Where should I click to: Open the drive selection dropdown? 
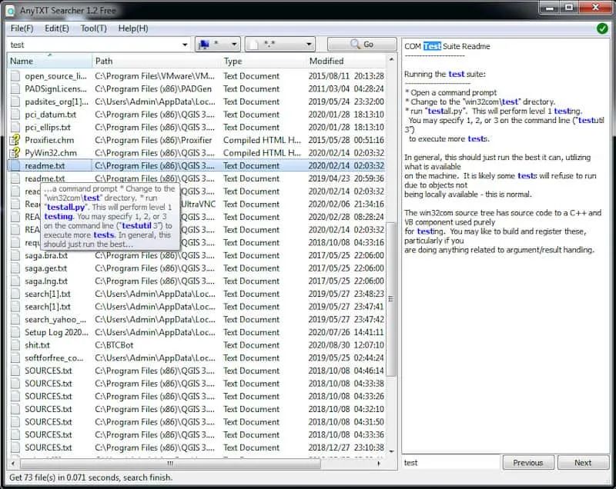tap(219, 45)
